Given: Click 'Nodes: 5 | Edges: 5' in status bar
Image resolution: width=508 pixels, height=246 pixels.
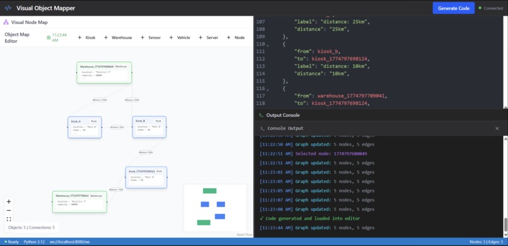Looking at the screenshot, I should [x=487, y=242].
